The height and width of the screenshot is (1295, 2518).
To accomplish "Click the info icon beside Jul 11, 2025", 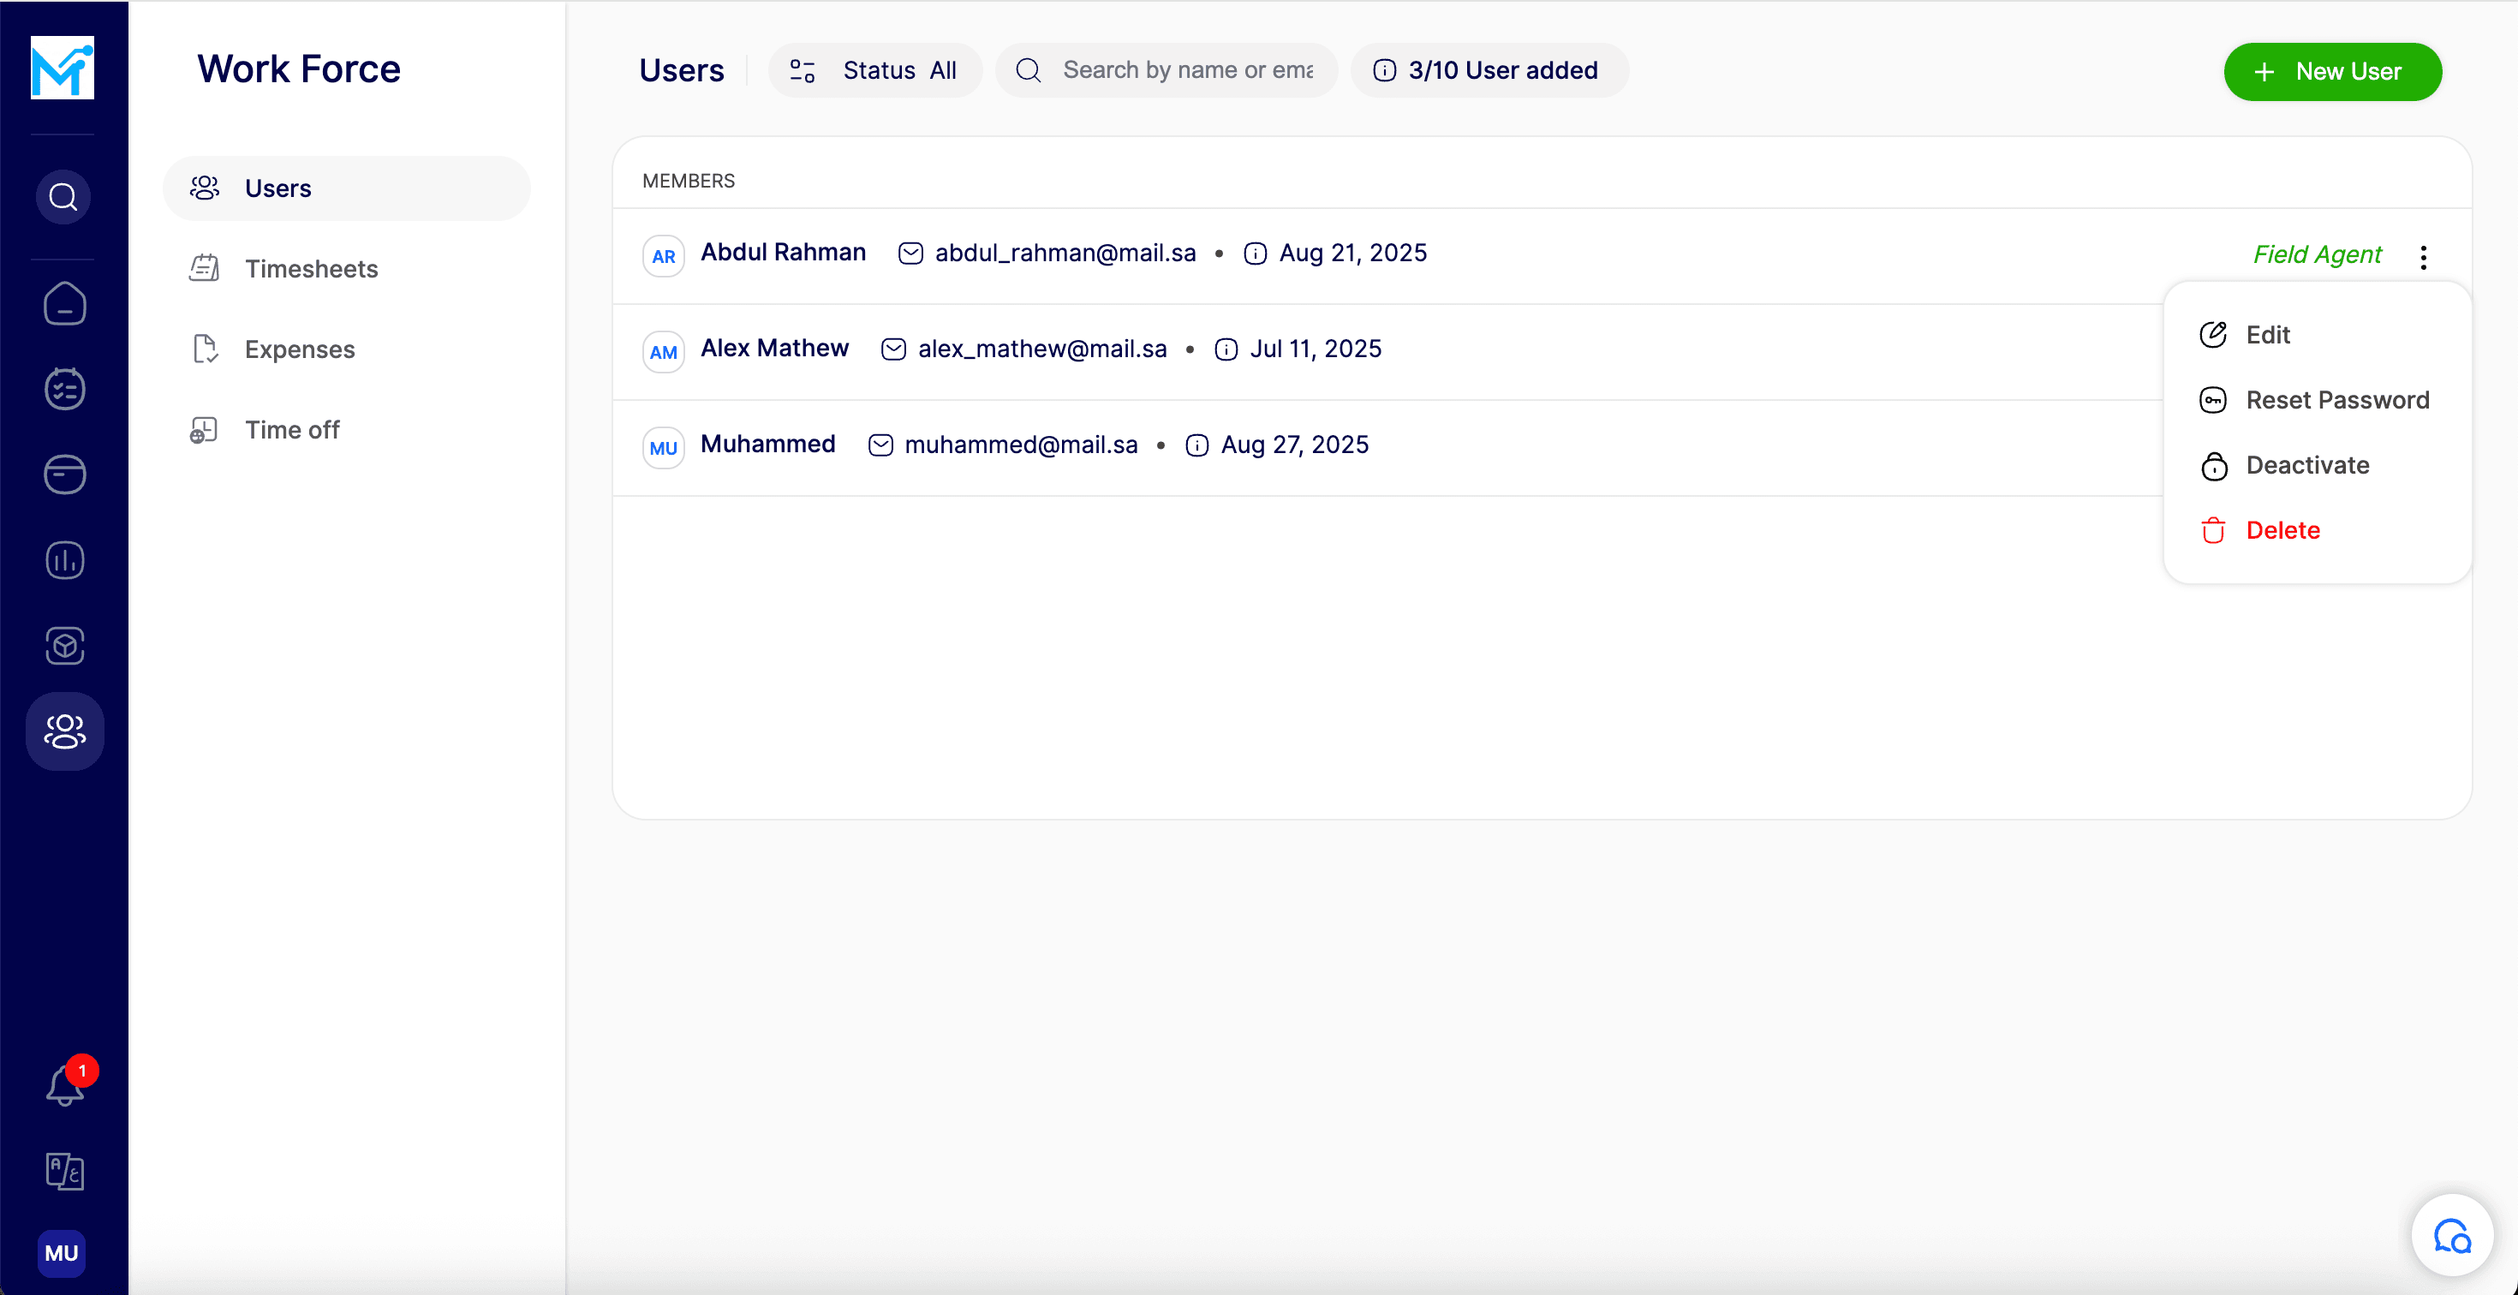I will (x=1226, y=349).
